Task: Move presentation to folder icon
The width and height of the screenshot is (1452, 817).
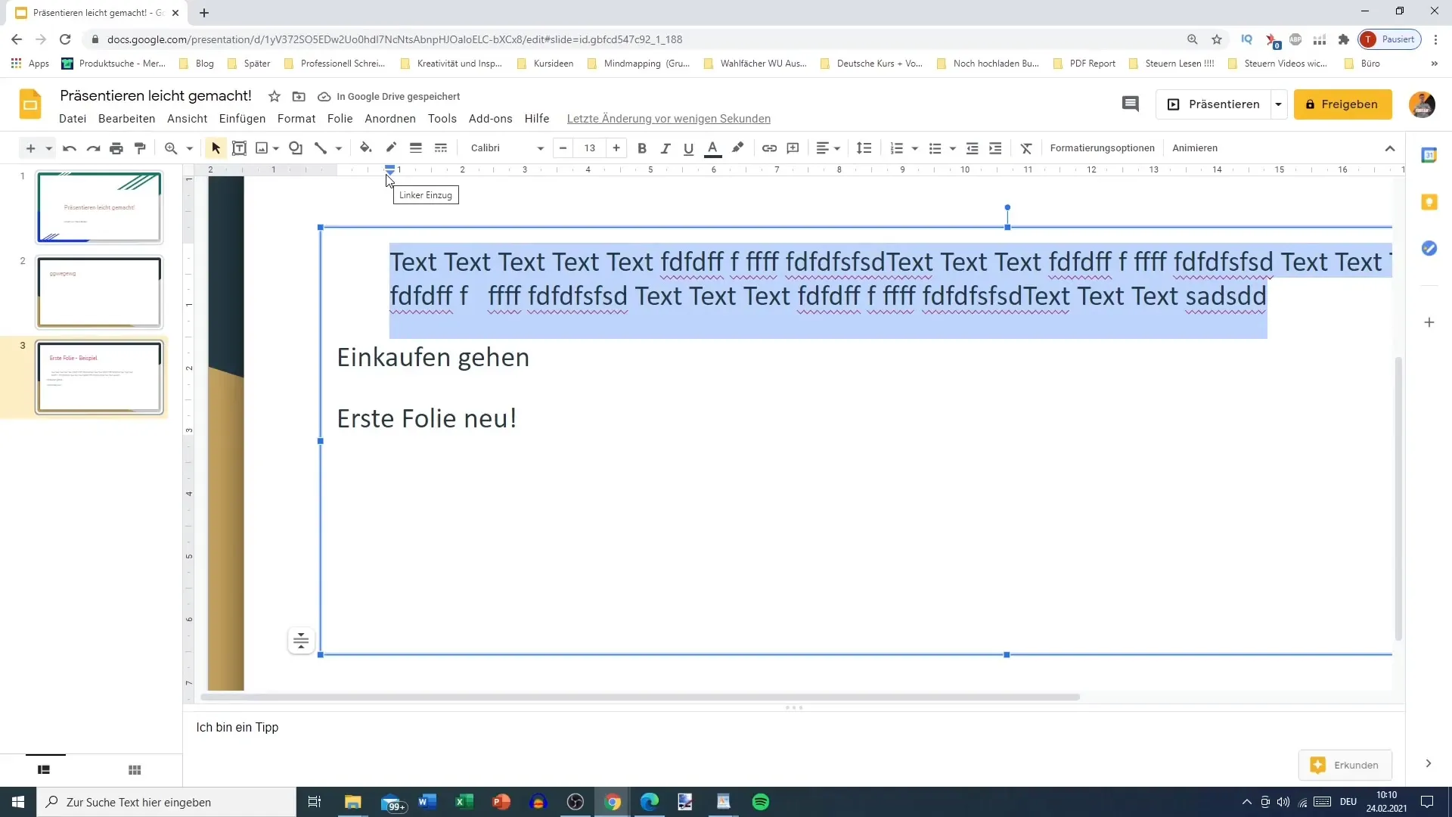Action: [x=299, y=97]
